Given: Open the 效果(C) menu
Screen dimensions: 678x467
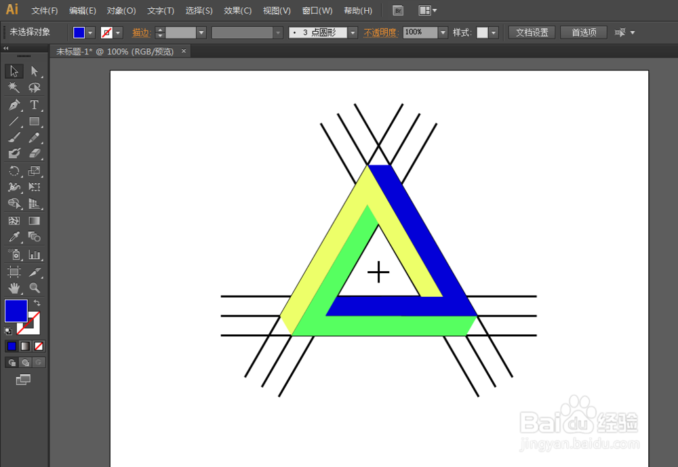Looking at the screenshot, I should [237, 10].
